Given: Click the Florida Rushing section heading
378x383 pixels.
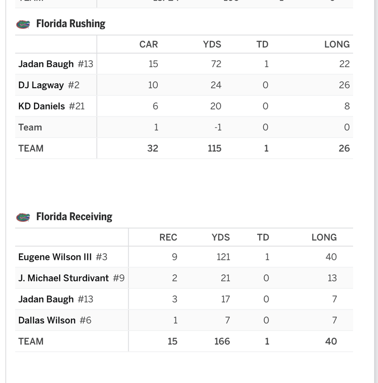Looking at the screenshot, I should (x=71, y=23).
